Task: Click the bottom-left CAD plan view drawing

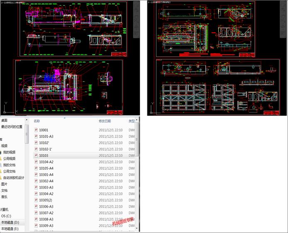Action: (69, 87)
